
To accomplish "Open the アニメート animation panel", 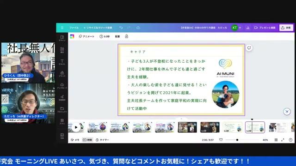I will 86,36.
